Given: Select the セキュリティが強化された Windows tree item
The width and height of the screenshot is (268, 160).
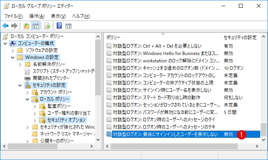Looking at the screenshot, I should click(67, 127).
